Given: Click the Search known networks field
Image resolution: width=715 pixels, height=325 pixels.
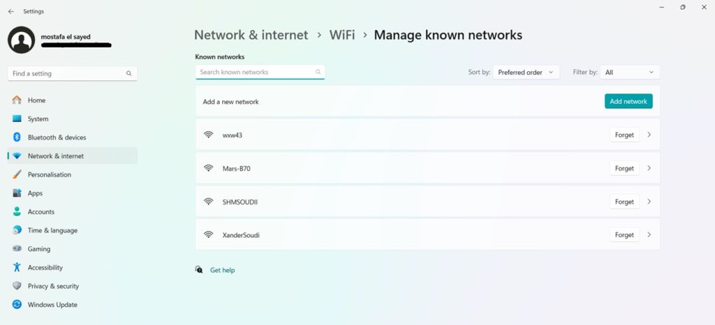Looking at the screenshot, I should [x=255, y=72].
